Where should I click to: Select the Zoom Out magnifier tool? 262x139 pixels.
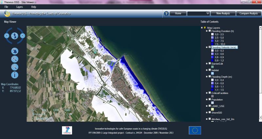click(x=14, y=67)
